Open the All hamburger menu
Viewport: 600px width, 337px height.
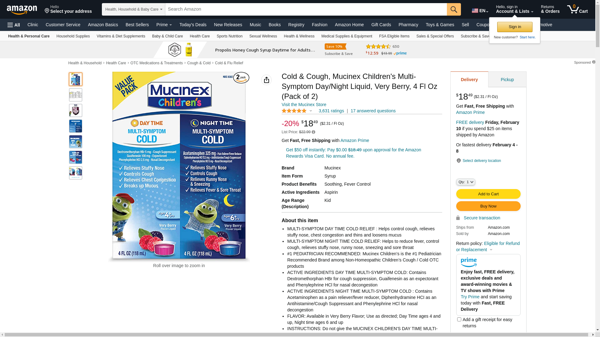point(14,25)
